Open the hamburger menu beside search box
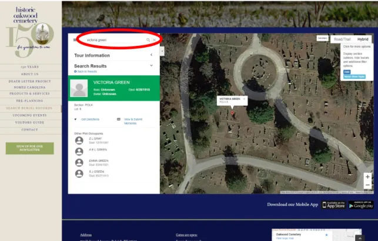This screenshot has height=241, width=378. pos(75,40)
